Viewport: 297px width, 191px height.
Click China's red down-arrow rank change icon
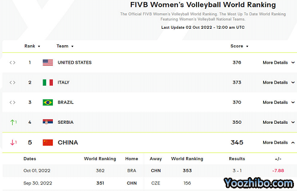click(x=13, y=142)
